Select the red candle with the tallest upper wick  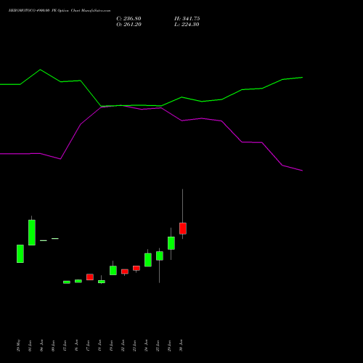click(x=183, y=229)
